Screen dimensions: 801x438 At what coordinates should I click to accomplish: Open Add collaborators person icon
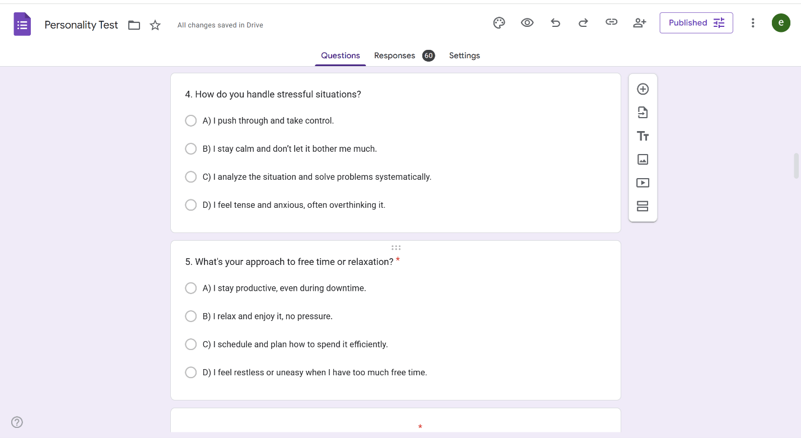click(639, 23)
